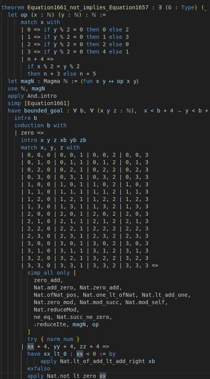The height and width of the screenshot is (379, 210).
Task: Click the 'theorem' keyword on the first line
Action: 12,7
